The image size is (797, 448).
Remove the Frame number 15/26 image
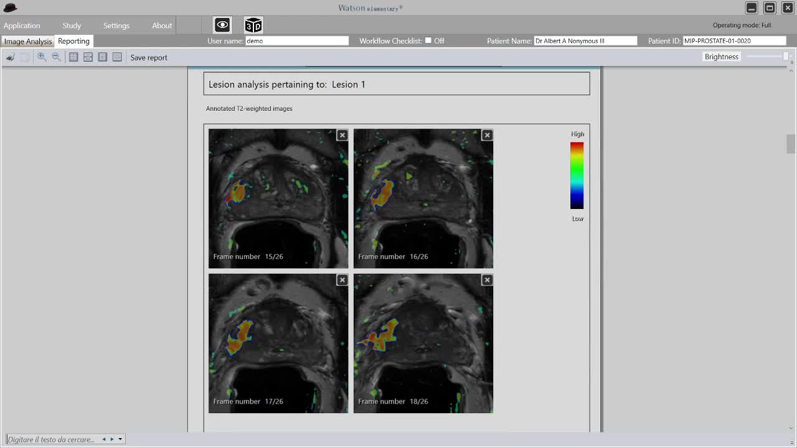(x=342, y=135)
